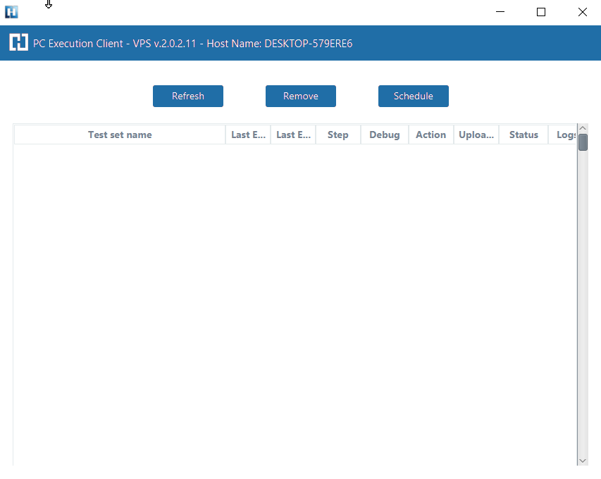Click the vertical scrollbar thumb
This screenshot has height=479, width=601.
583,143
